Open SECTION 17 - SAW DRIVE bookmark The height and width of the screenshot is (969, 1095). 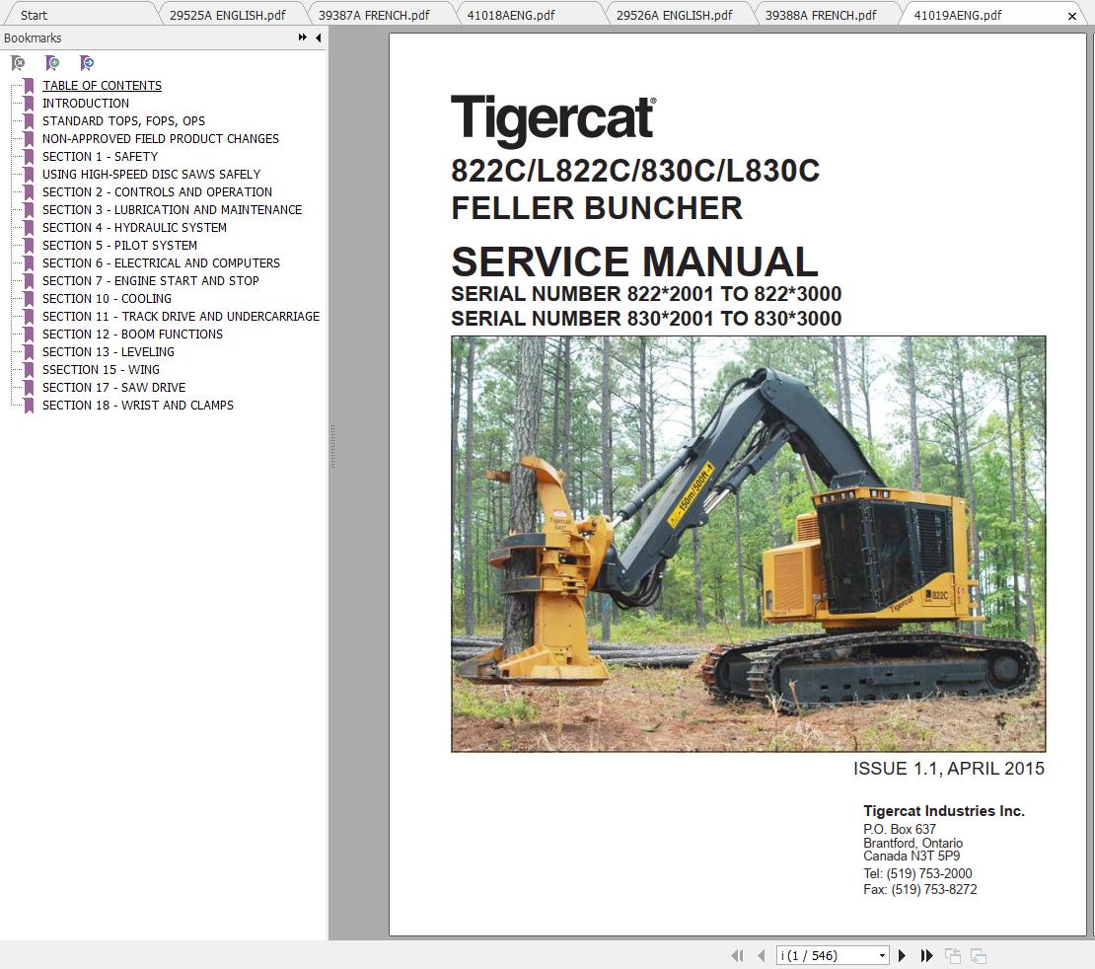click(113, 388)
